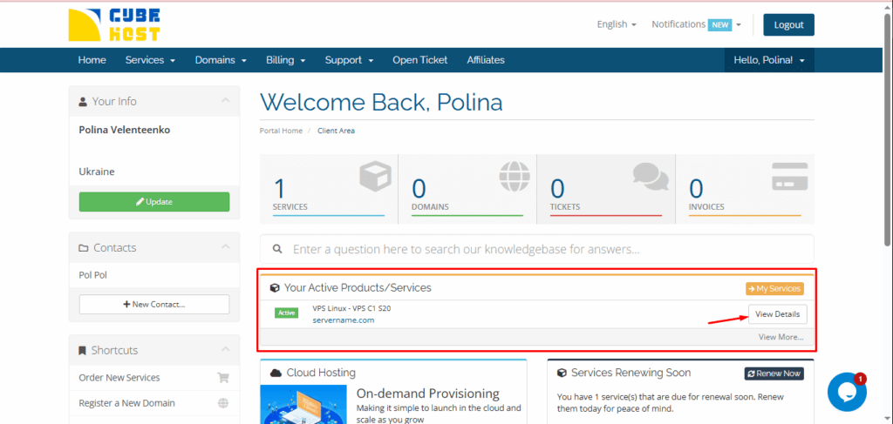Click the search magnifier icon in knowledgebase bar
Viewport: 893px width, 424px height.
pos(277,249)
